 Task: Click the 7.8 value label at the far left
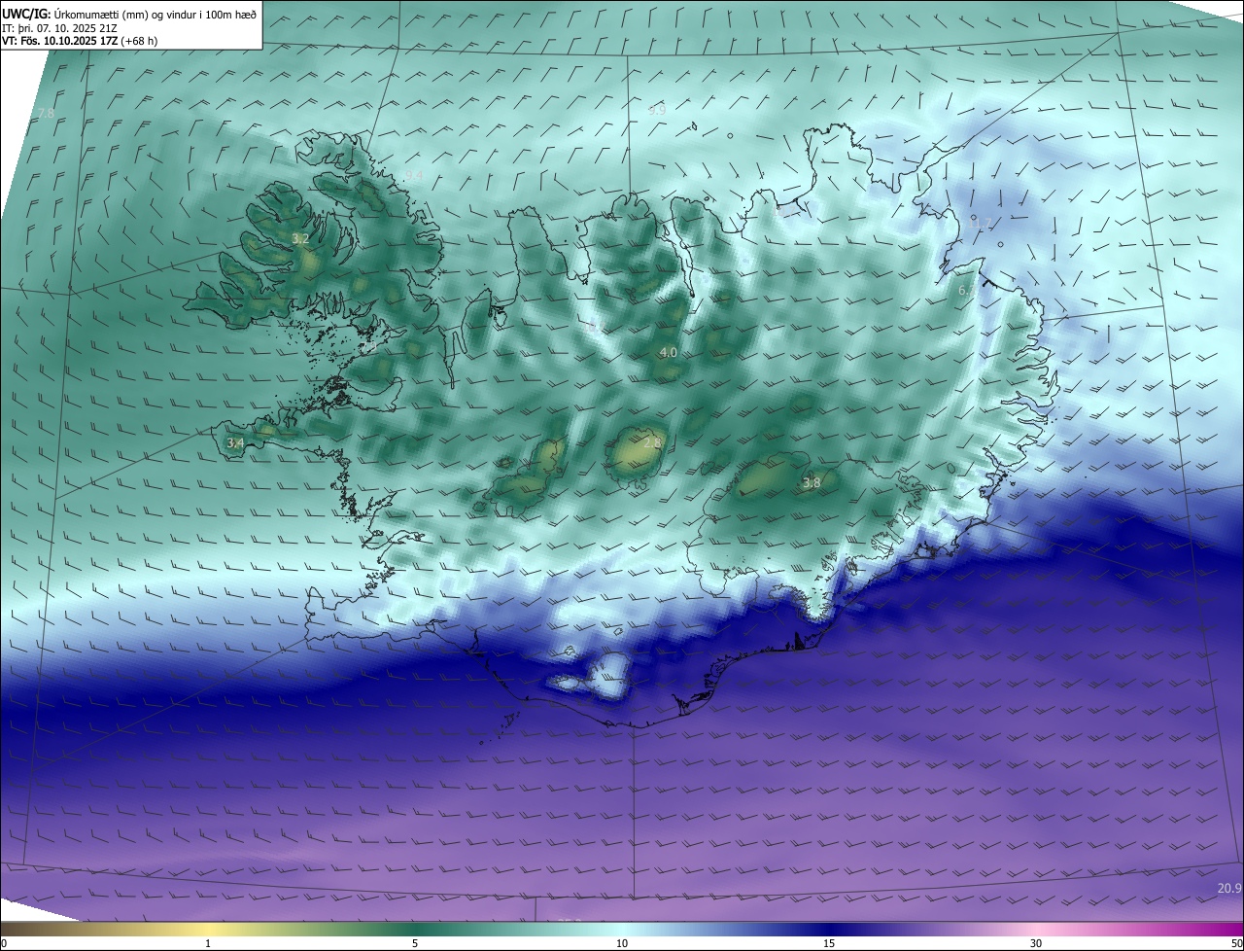[46, 114]
